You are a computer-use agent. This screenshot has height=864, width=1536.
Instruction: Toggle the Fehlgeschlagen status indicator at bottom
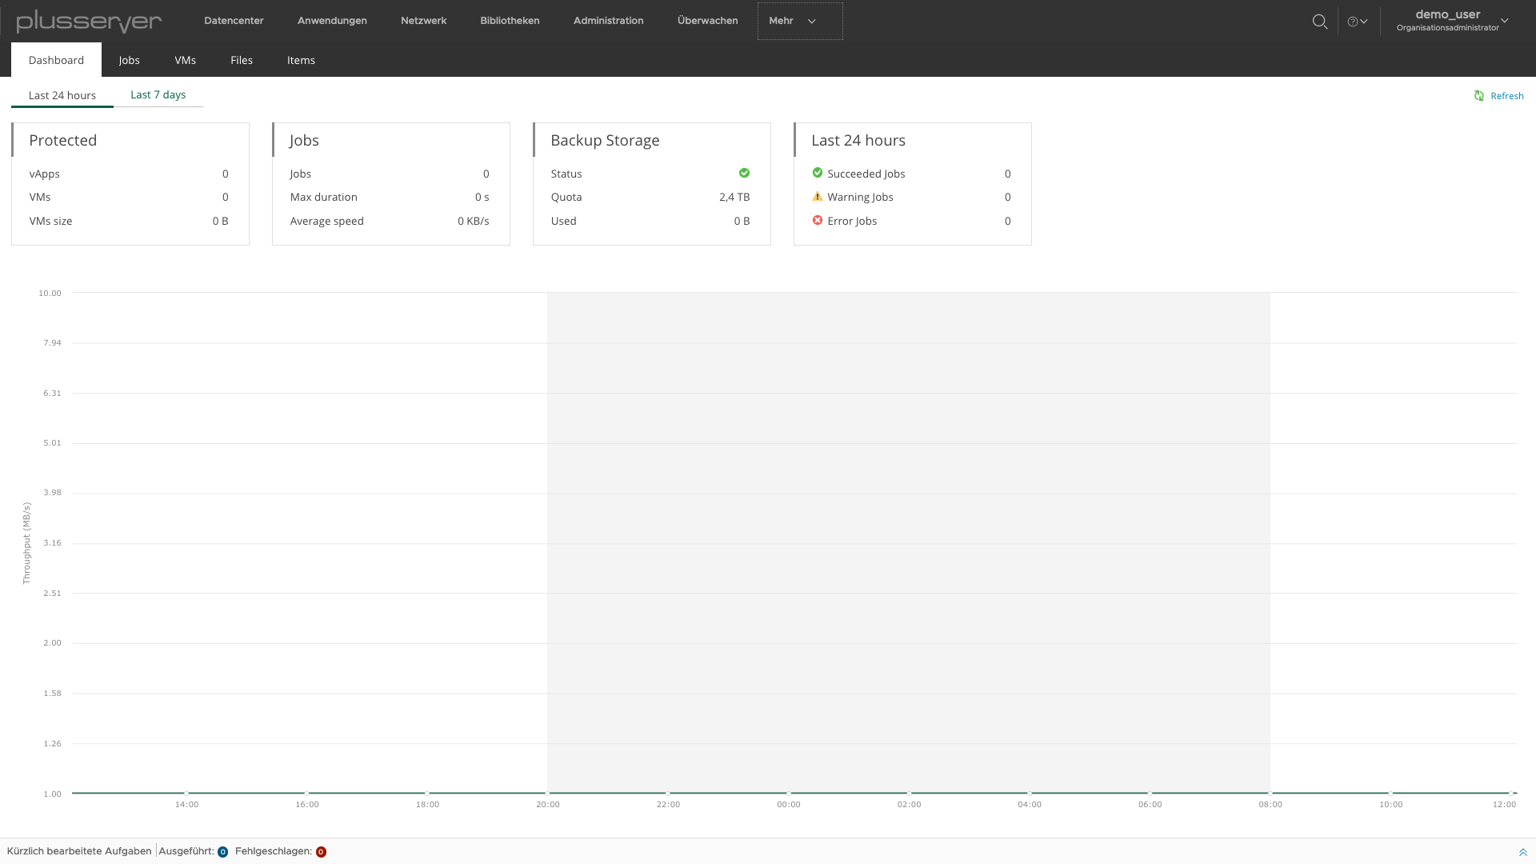(x=321, y=850)
